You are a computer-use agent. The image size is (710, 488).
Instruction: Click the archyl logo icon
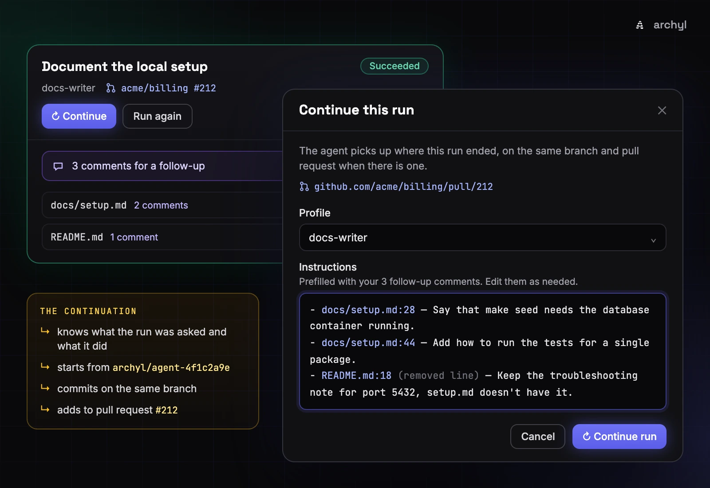point(639,25)
